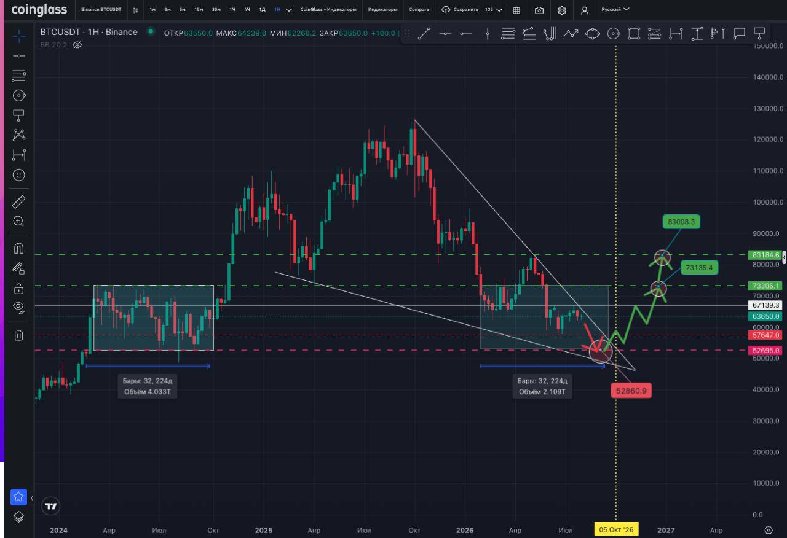
Task: Select the Fibonacci retracement tool in floating toolbar
Action: [x=508, y=34]
